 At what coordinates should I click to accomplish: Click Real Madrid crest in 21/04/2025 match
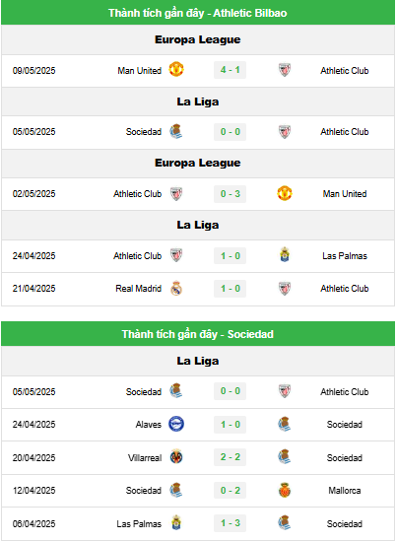pos(176,288)
